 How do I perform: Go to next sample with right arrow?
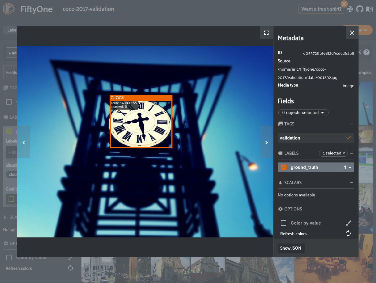pos(266,142)
